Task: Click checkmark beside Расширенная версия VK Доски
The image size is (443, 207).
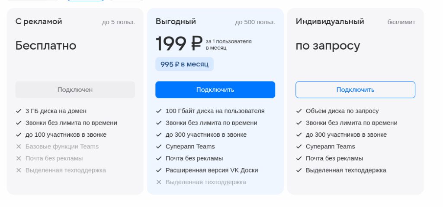Action: [x=159, y=170]
